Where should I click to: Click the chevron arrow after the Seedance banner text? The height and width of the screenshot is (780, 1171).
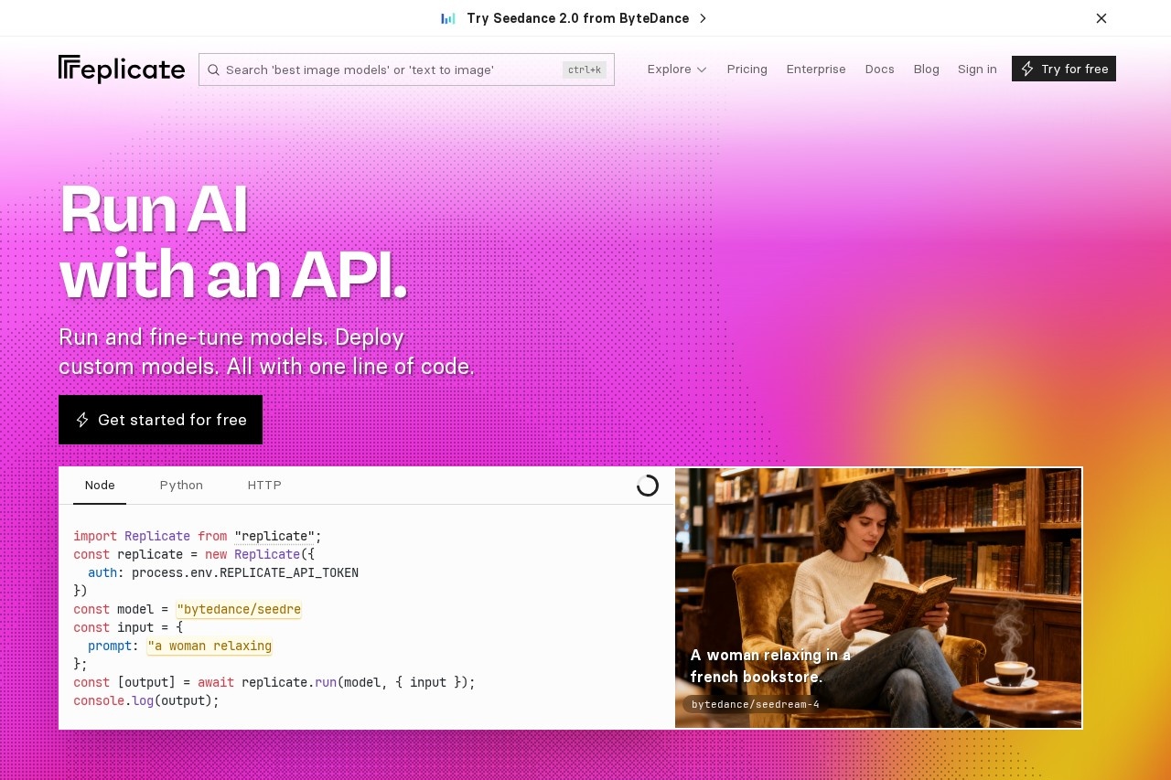pyautogui.click(x=703, y=18)
